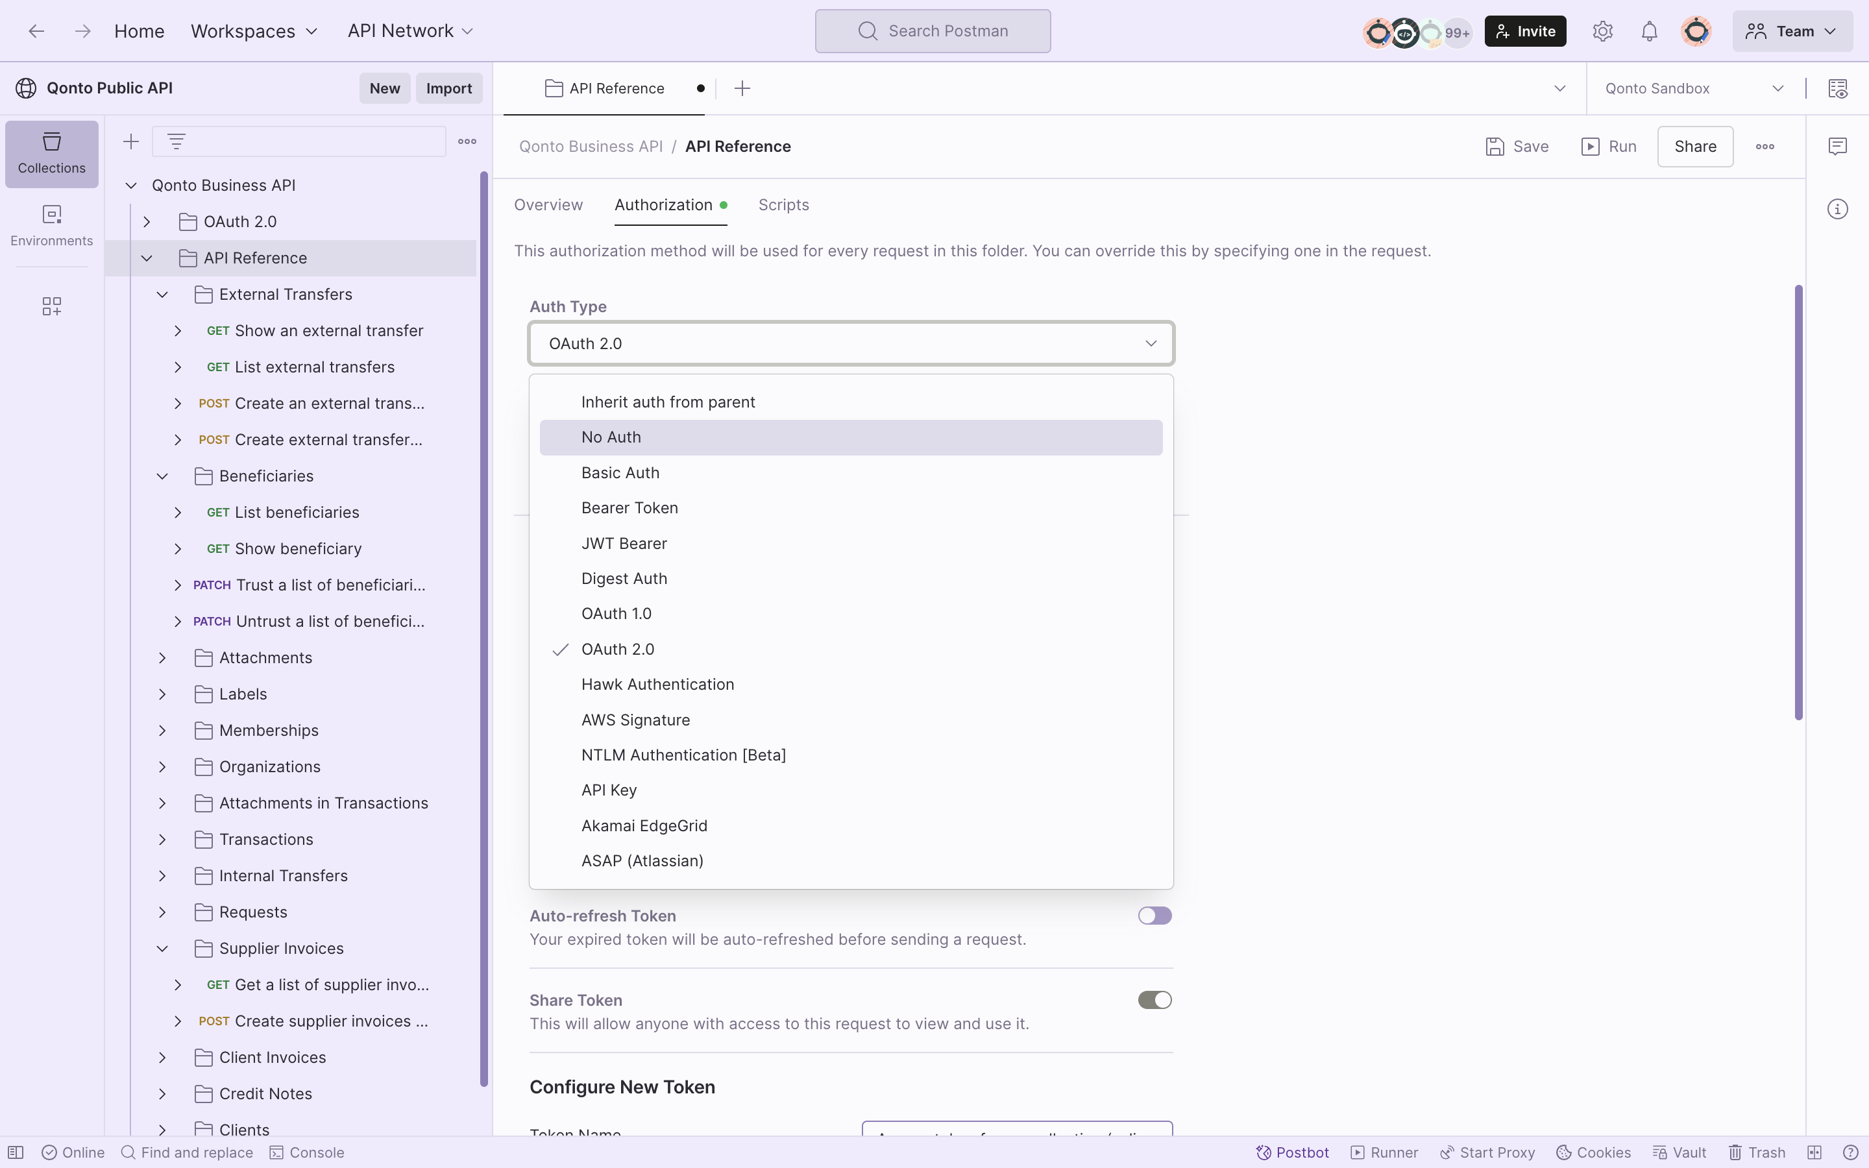Expand the Attachments folder
The image size is (1869, 1168).
coord(162,657)
